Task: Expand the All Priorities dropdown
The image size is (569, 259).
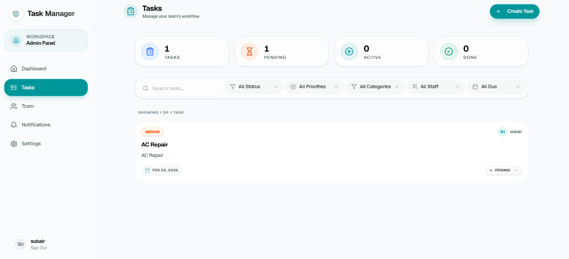Action: [315, 87]
